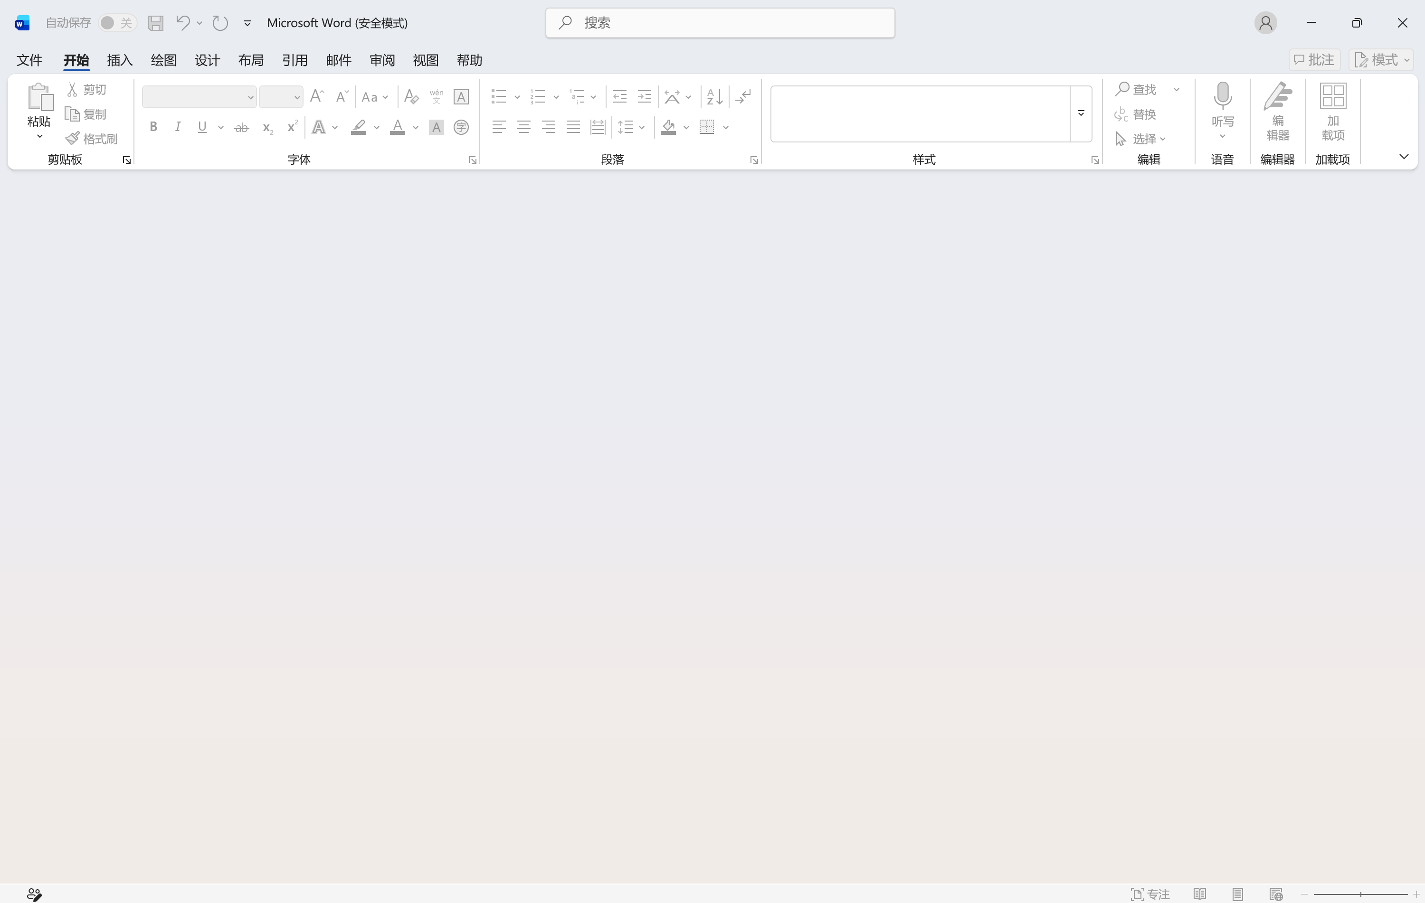Expand the numbering list dropdown arrow
This screenshot has height=903, width=1425.
click(x=556, y=97)
